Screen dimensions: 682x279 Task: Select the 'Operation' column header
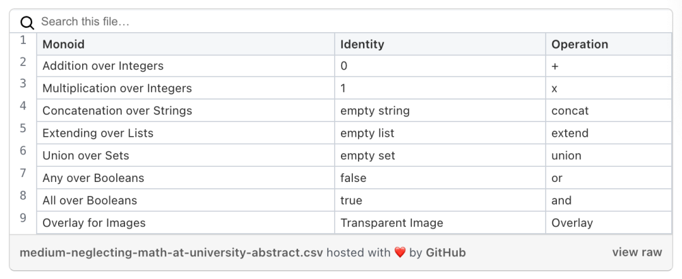click(580, 44)
